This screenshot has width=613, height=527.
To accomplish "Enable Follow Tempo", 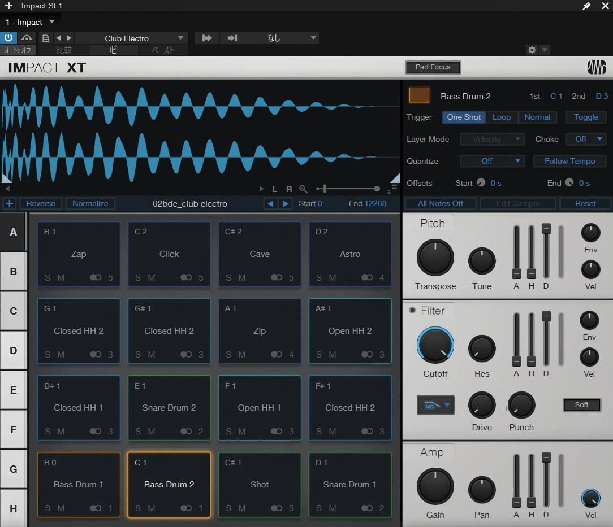I will coord(569,161).
